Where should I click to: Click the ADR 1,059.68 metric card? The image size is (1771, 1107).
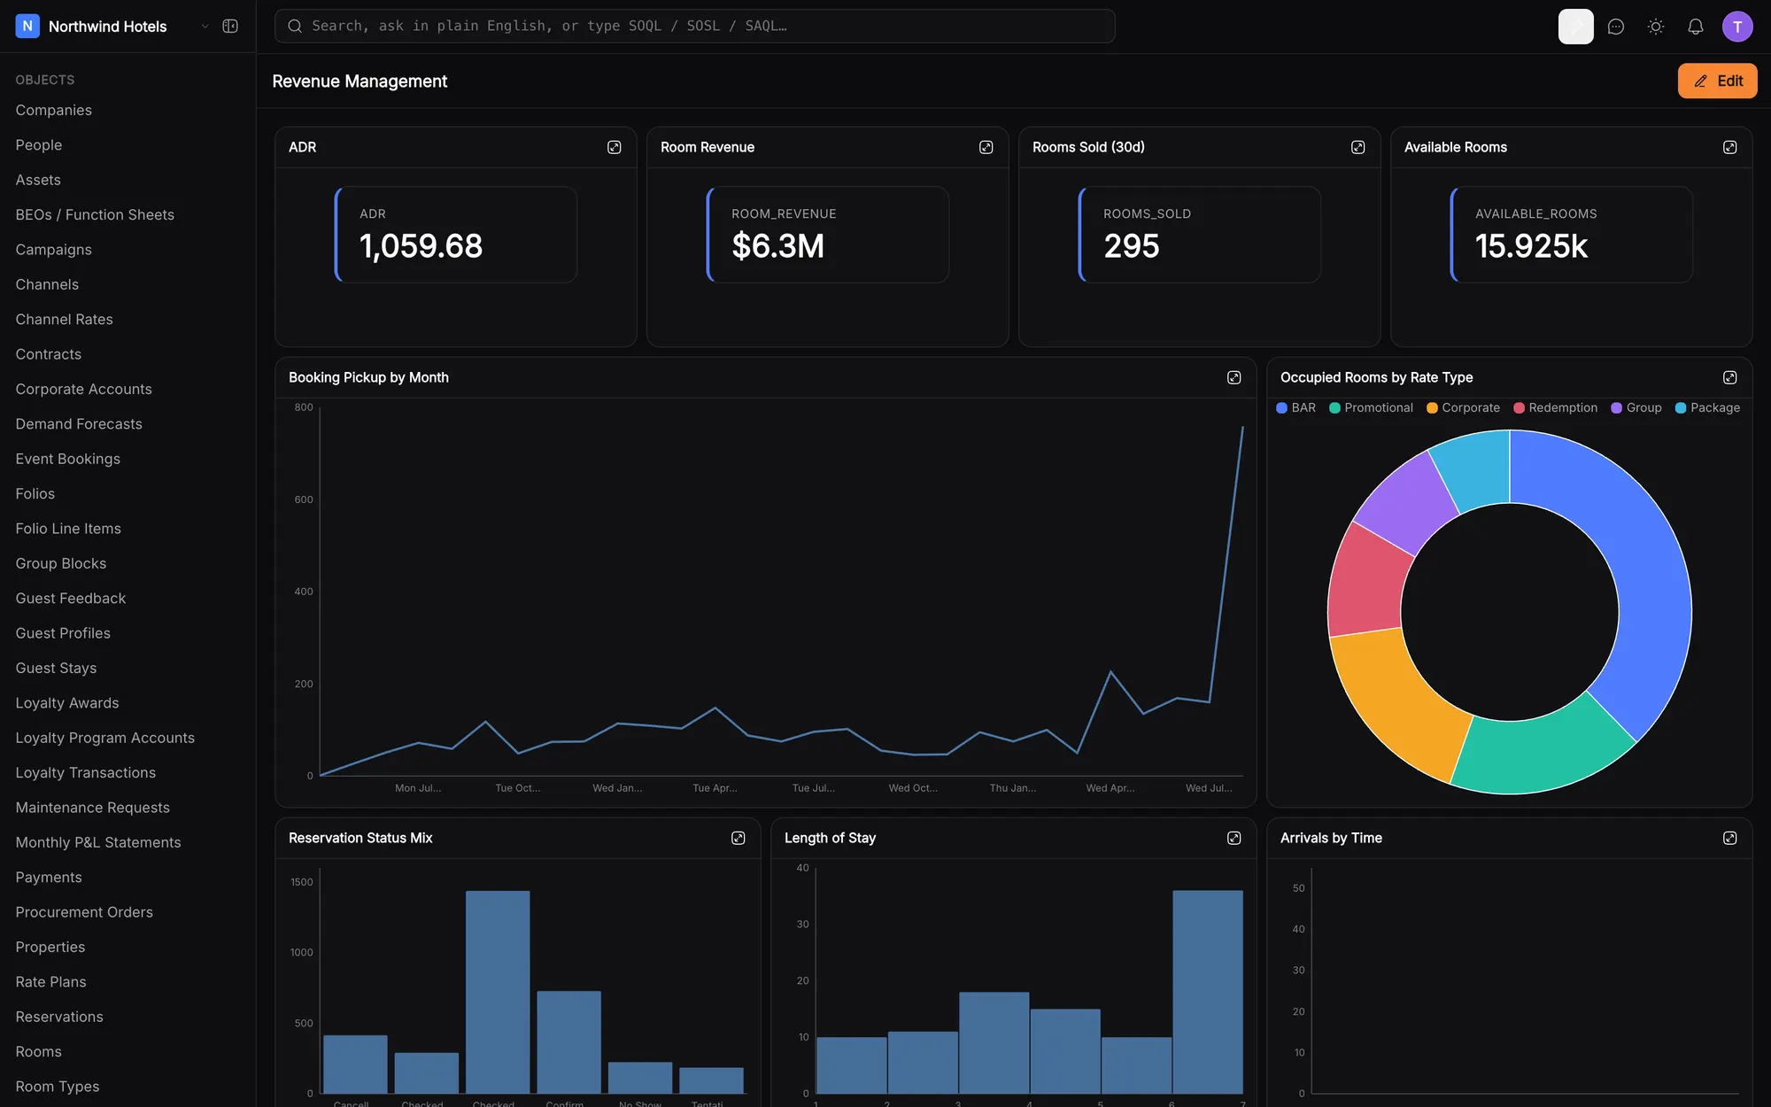tap(456, 235)
